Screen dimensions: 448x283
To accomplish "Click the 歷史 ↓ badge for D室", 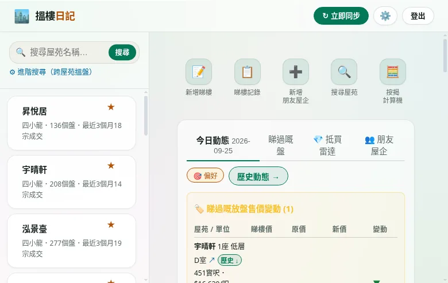I will point(229,260).
